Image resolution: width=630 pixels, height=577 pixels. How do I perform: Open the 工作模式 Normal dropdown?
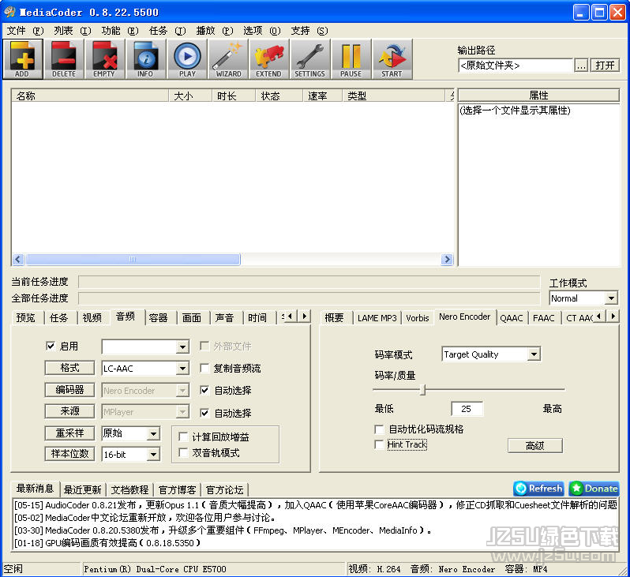[x=611, y=298]
